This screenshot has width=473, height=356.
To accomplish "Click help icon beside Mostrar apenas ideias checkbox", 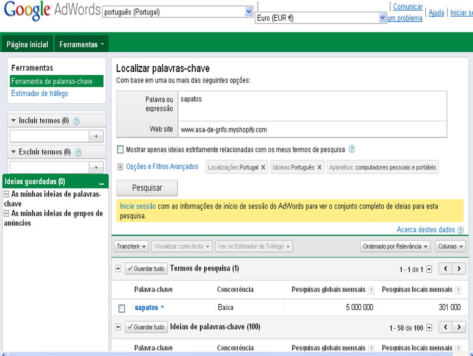I will [x=352, y=149].
